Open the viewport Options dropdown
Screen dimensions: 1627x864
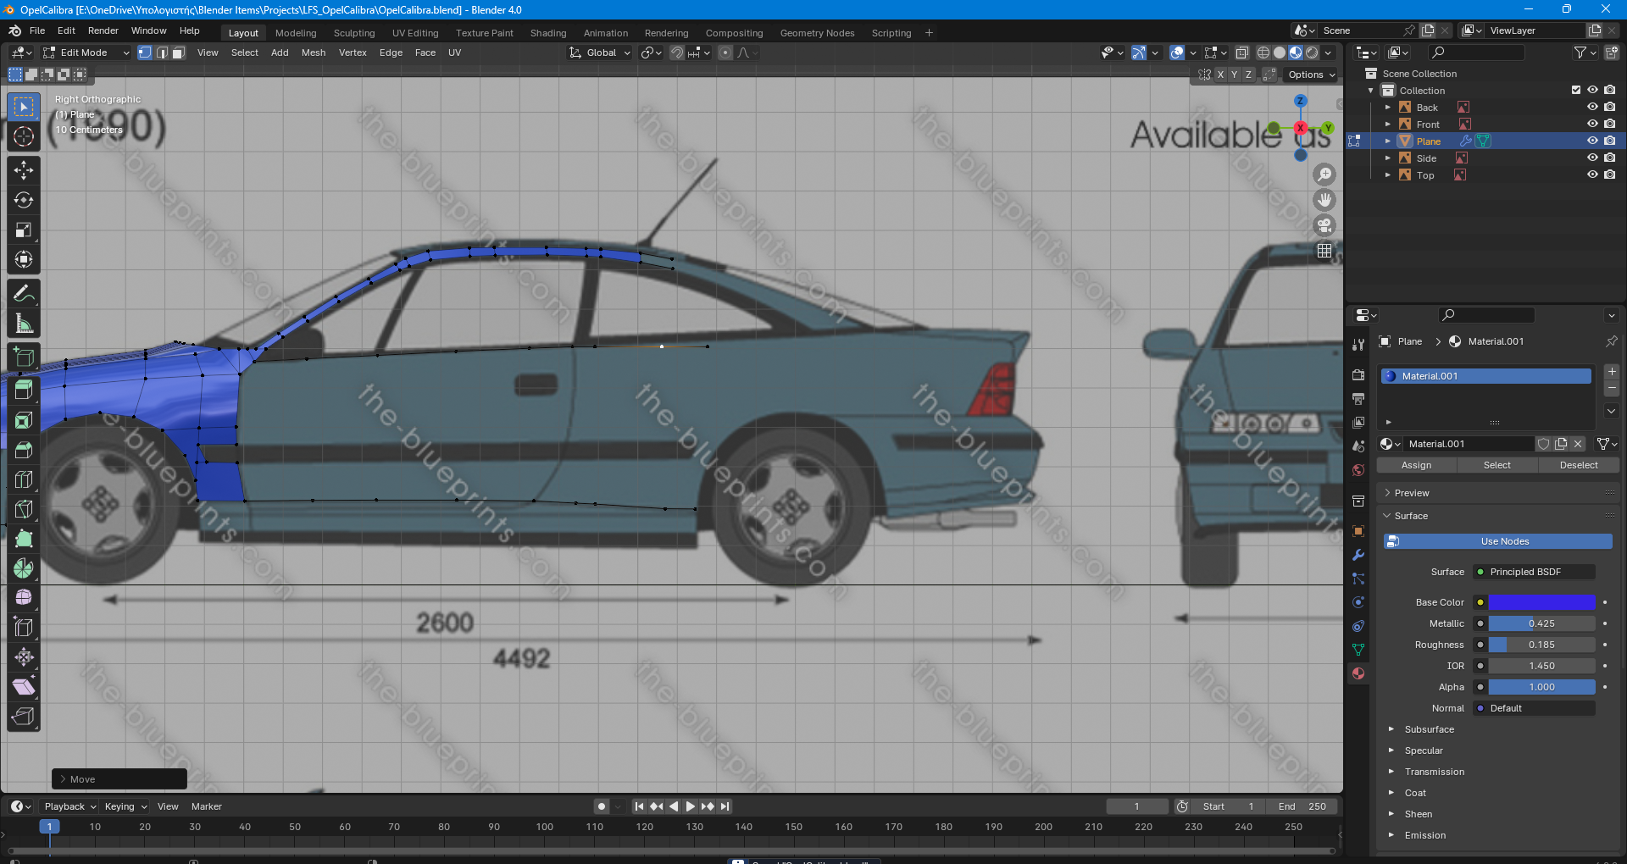[x=1311, y=75]
